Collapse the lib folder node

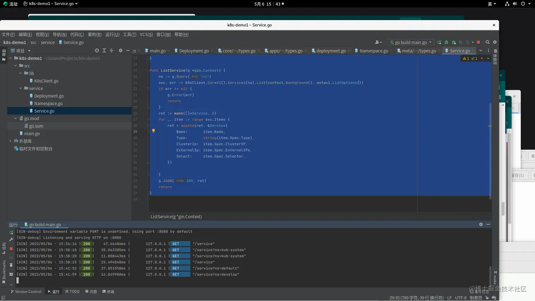click(x=21, y=73)
